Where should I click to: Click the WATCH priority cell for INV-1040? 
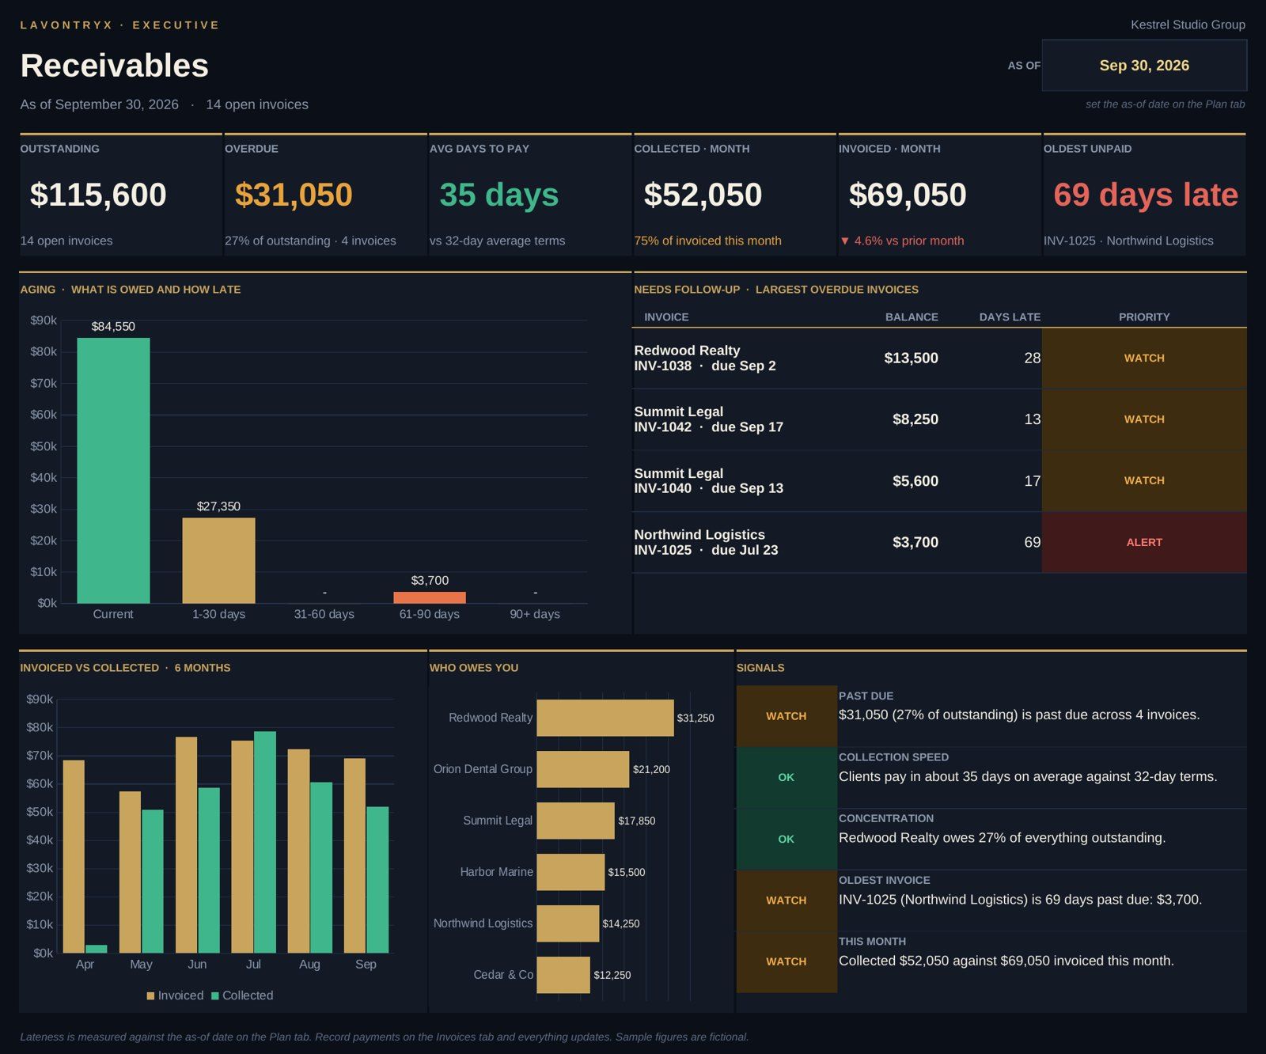pyautogui.click(x=1144, y=481)
